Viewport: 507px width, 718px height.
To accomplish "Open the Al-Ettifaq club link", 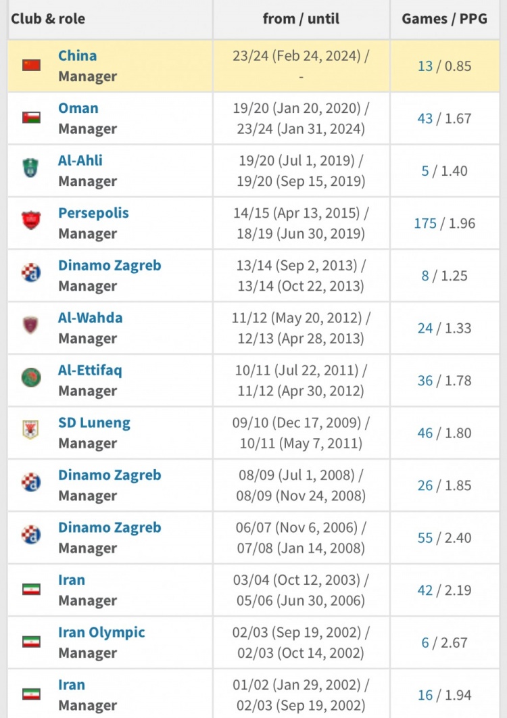I will click(x=90, y=370).
